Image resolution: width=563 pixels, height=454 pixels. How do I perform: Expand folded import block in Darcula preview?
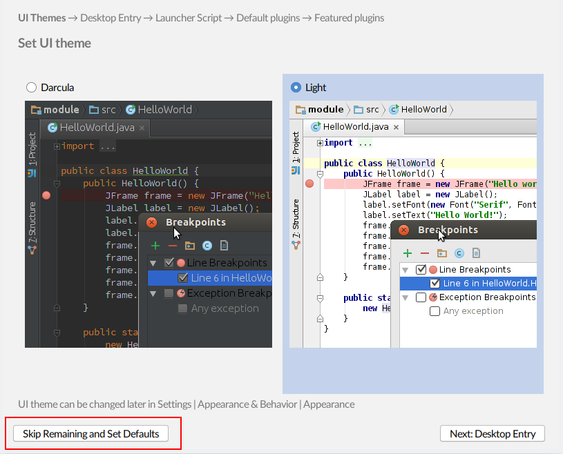coord(57,146)
